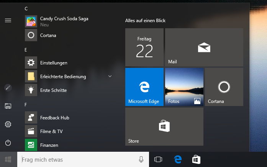Open the Fotos tile thumbnail

click(x=184, y=87)
